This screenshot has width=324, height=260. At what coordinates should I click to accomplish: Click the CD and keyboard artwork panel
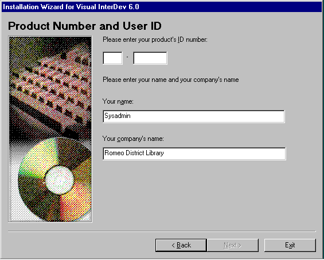pos(50,129)
